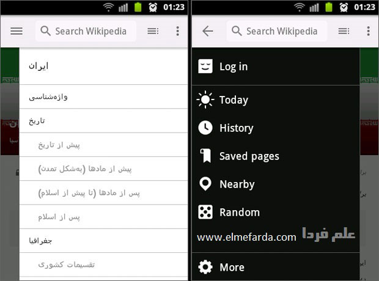Viewport: 379px width, 281px height.
Task: Open overflow menu on right screen
Action: 368,31
